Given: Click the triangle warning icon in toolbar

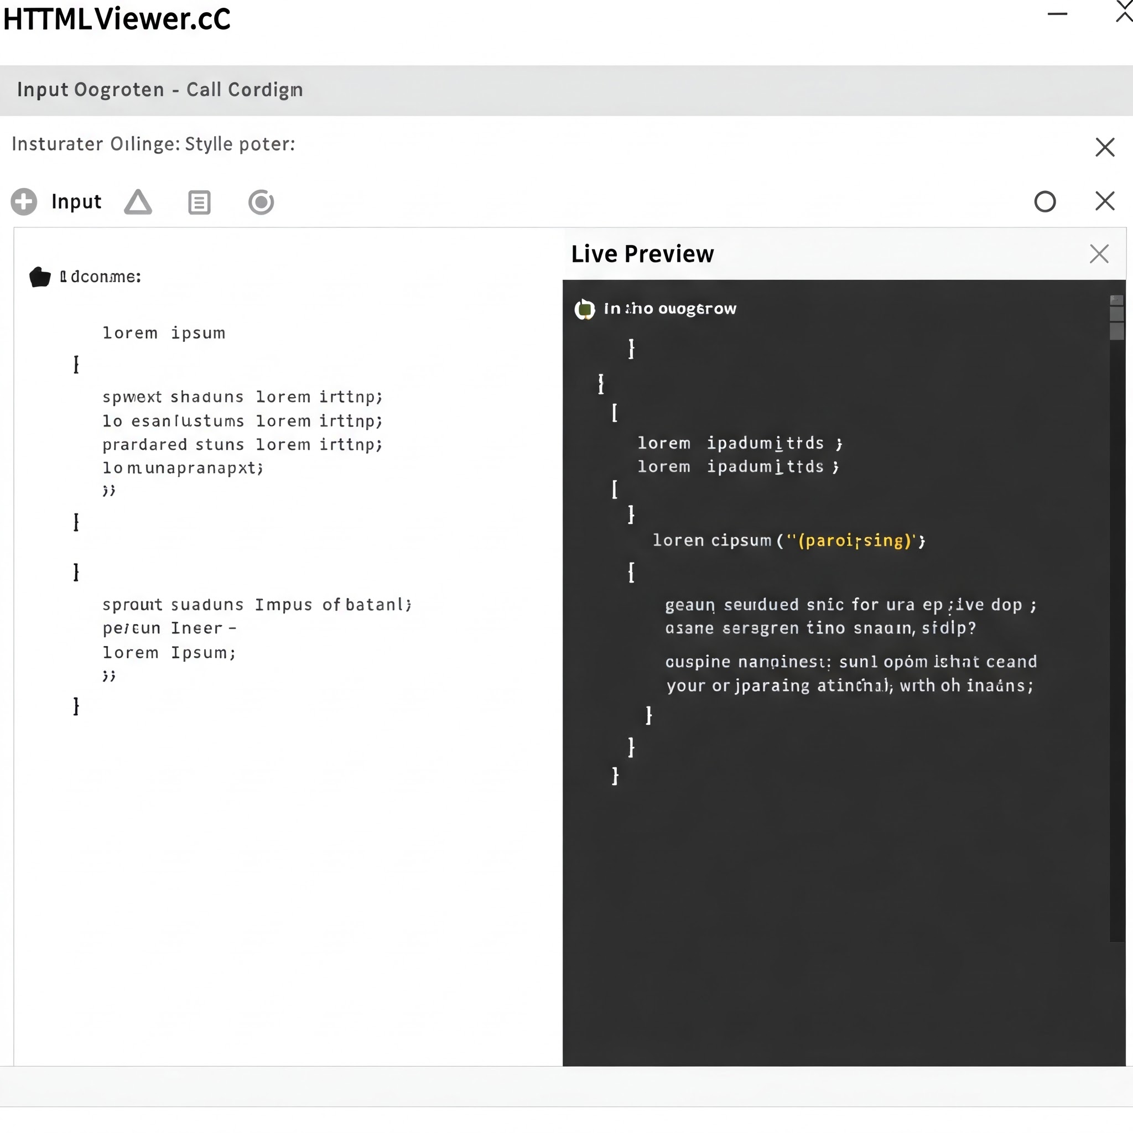Looking at the screenshot, I should [138, 202].
